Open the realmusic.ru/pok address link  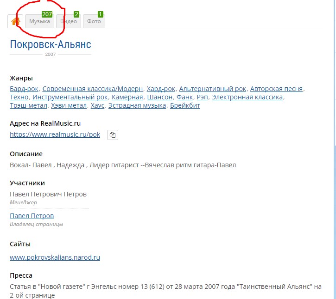click(x=55, y=134)
